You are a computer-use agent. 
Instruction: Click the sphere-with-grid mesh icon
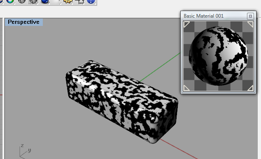[33, 1]
